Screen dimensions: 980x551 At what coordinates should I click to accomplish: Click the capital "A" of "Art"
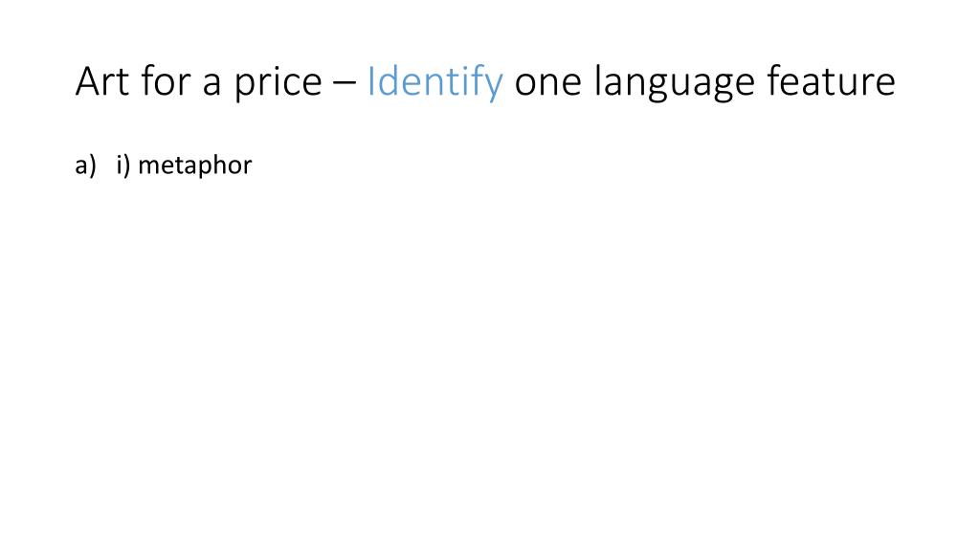pos(88,81)
